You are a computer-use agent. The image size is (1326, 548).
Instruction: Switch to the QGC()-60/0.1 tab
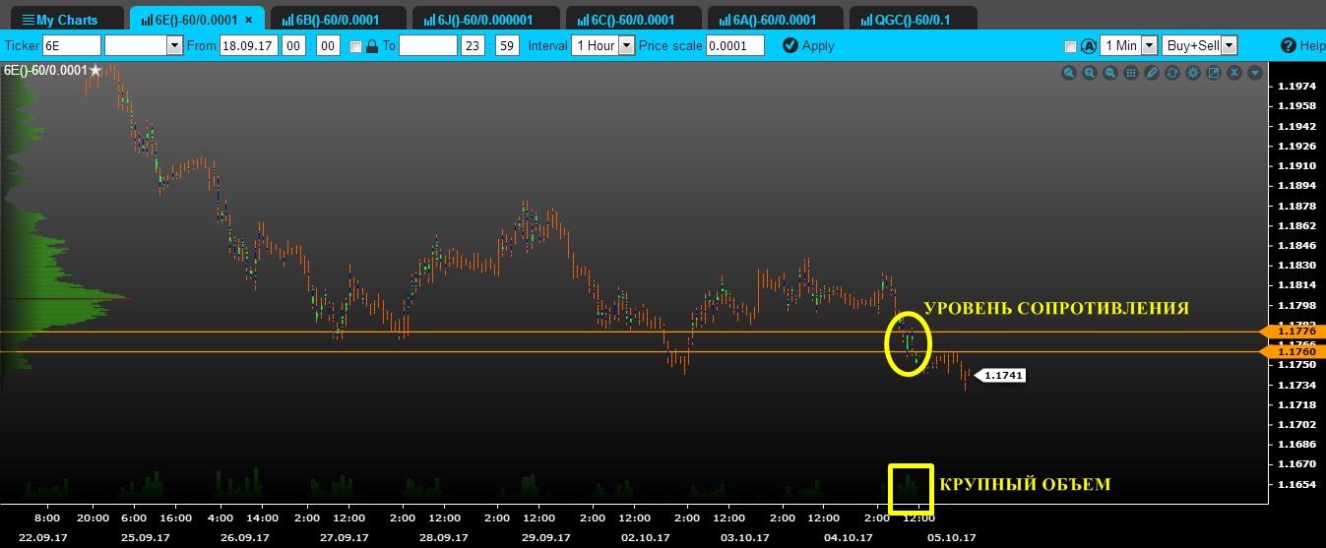914,20
